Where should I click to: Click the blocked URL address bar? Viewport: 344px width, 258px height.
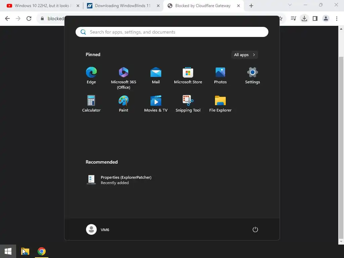(x=56, y=18)
